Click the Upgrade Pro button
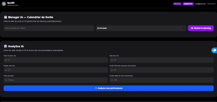The image size is (217, 102). click(188, 4)
